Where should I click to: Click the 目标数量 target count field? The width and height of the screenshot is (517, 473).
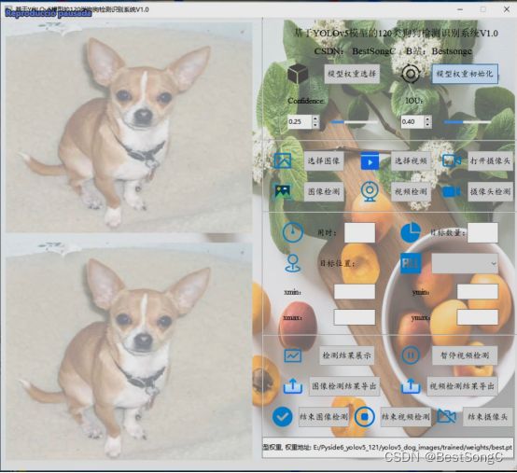click(482, 232)
